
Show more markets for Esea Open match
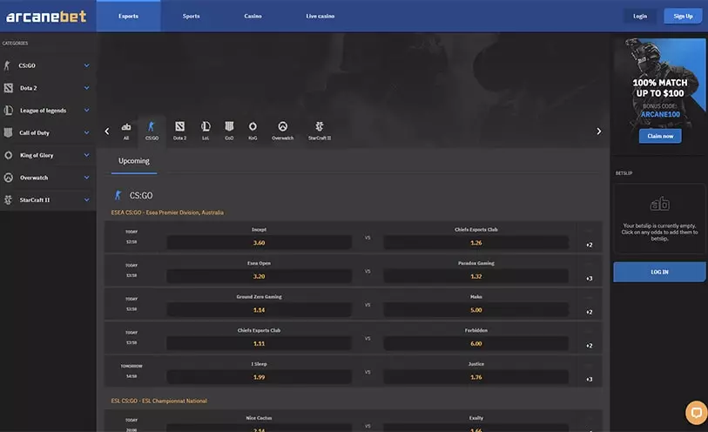[590, 279]
